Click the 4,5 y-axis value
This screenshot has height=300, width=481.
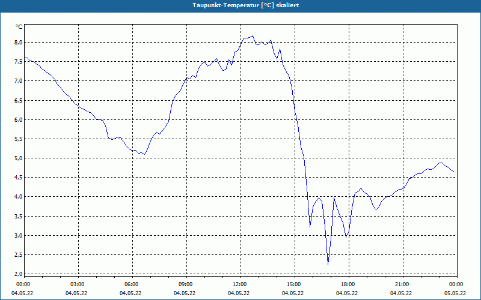tap(19, 178)
